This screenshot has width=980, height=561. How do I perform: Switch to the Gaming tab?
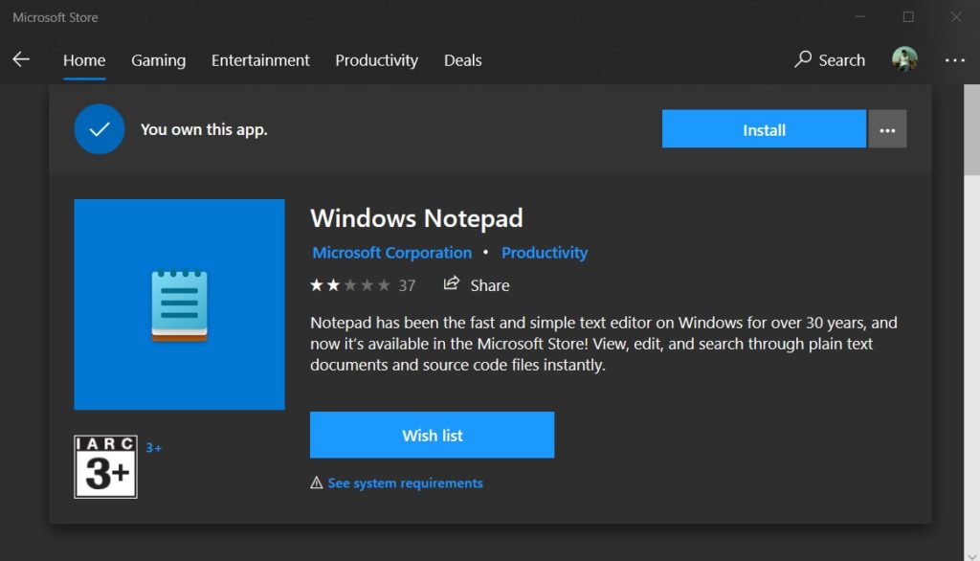[x=158, y=59]
